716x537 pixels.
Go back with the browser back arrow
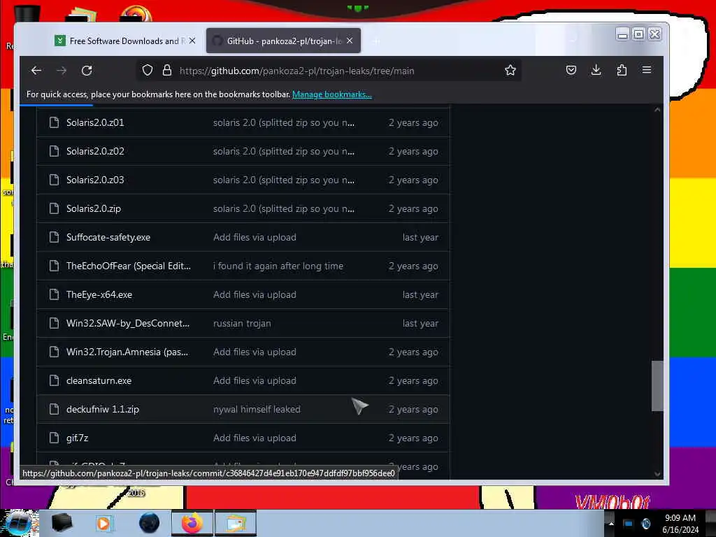click(36, 71)
